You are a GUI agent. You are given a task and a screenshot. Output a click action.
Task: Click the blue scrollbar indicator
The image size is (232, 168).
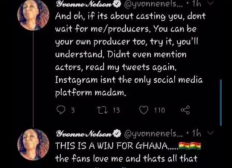pos(221,103)
